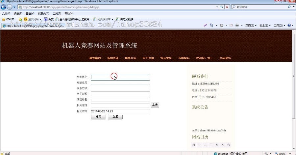Open the 帮助(H) menu
The height and width of the screenshot is (155, 296).
[x=69, y=13]
